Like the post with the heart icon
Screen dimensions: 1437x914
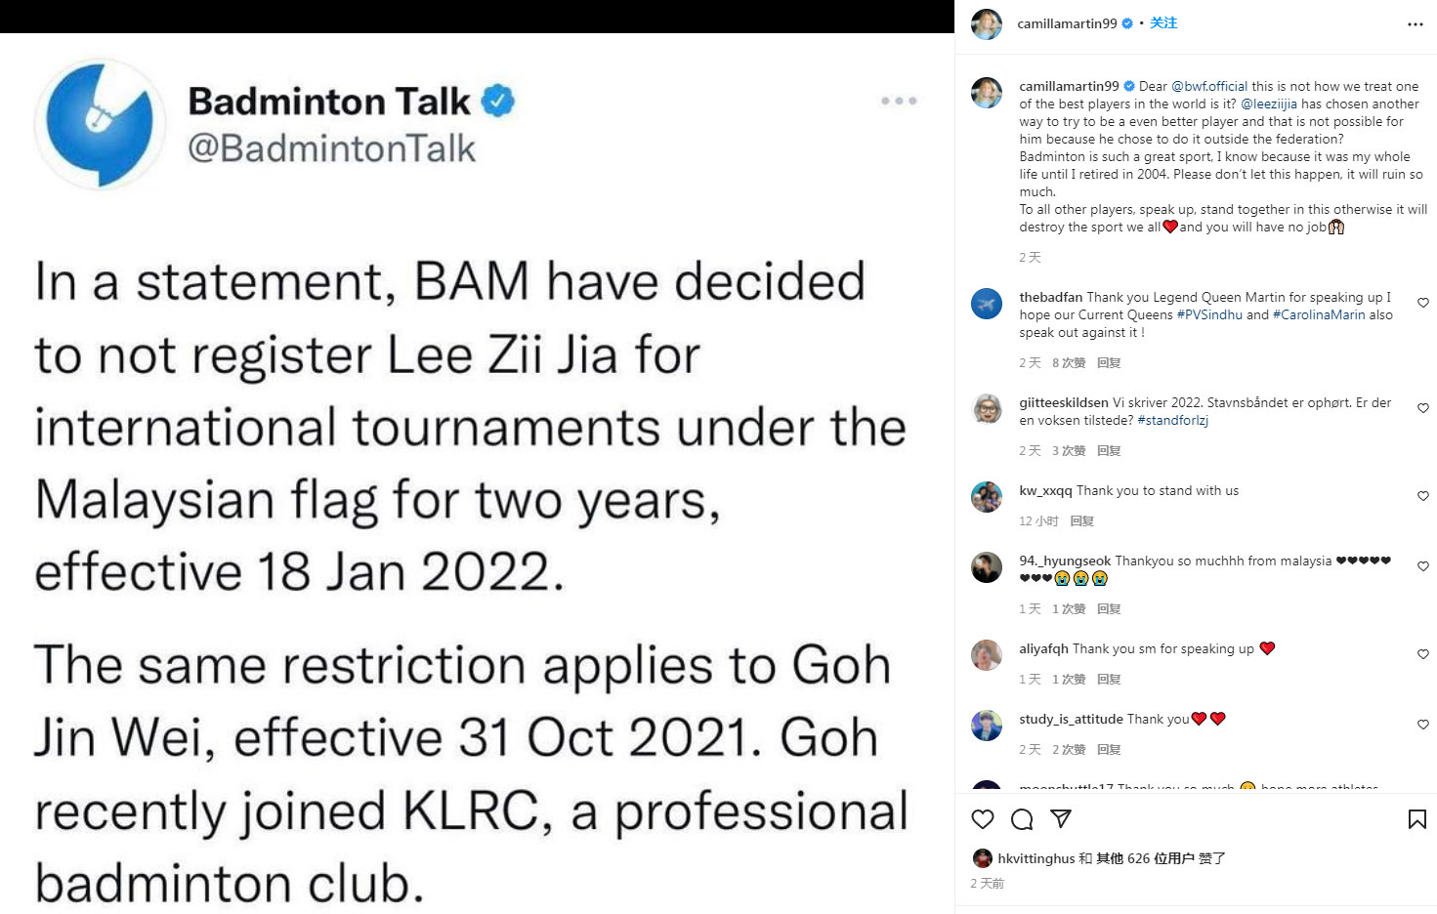click(983, 819)
